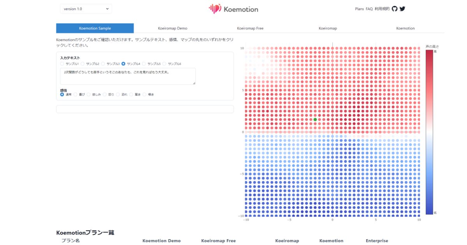Select the サンプル1 radio button
The height and width of the screenshot is (245, 467).
62,64
